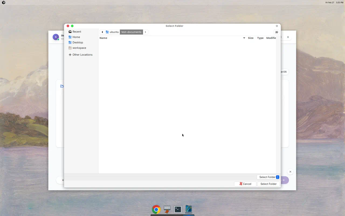Click the Name column sort arrow
This screenshot has width=345, height=216.
point(244,38)
